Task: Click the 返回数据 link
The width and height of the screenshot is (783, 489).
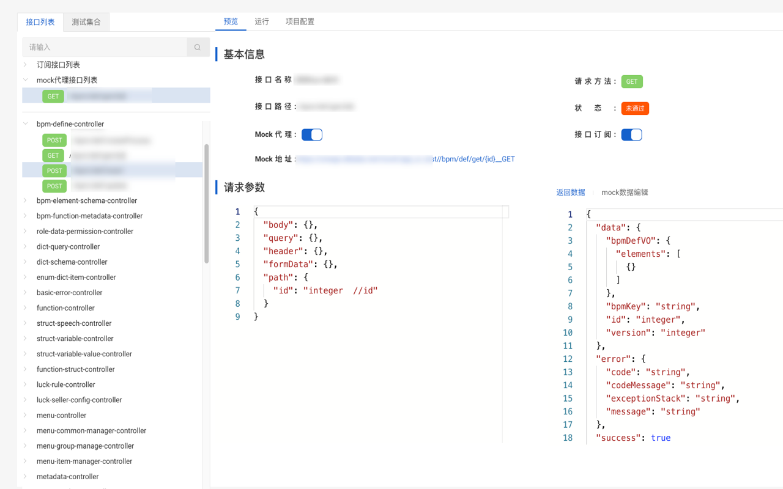Action: click(570, 192)
